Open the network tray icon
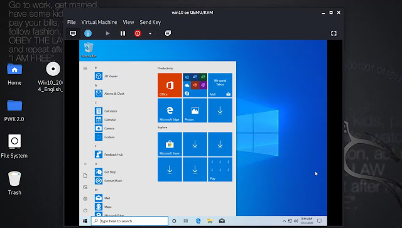402x228 pixels. (290, 221)
